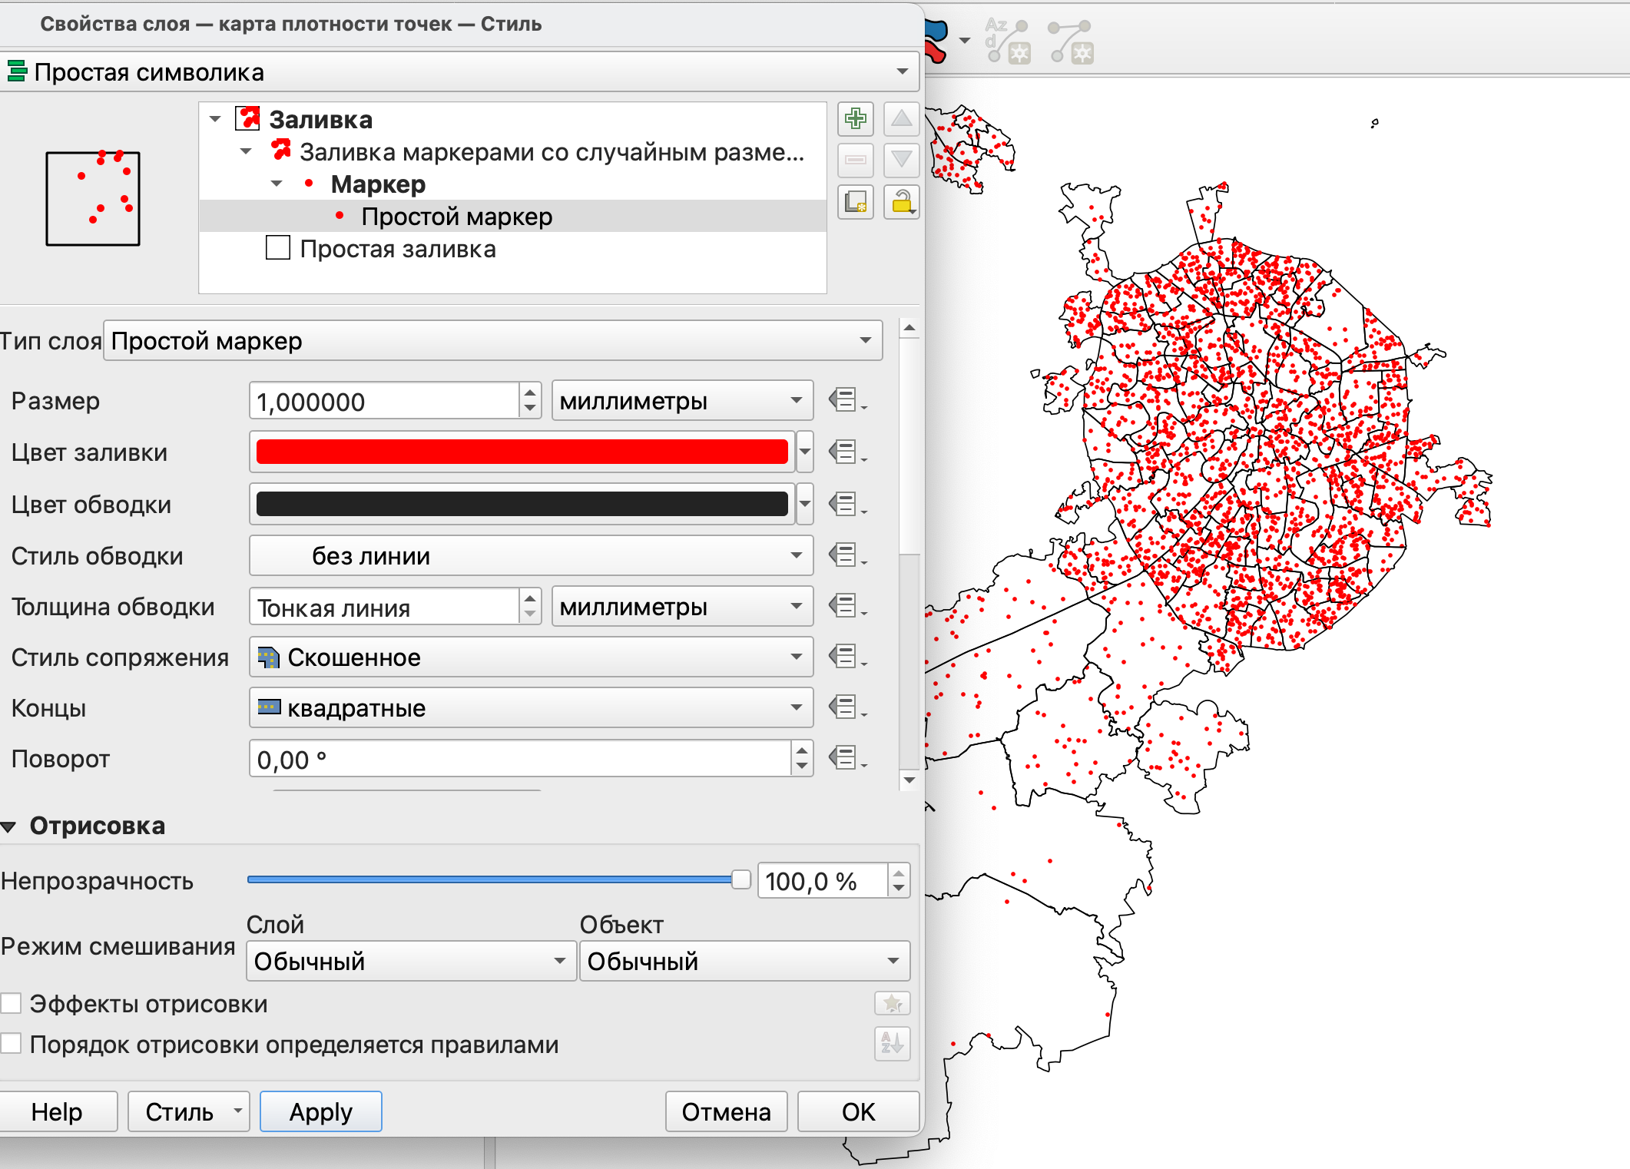Click the green plus add symbol layer icon
The width and height of the screenshot is (1630, 1169).
click(x=855, y=119)
